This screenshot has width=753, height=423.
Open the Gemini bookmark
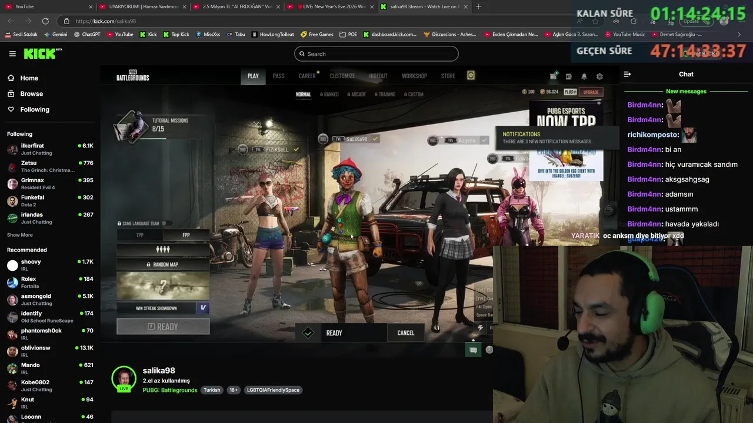point(56,35)
